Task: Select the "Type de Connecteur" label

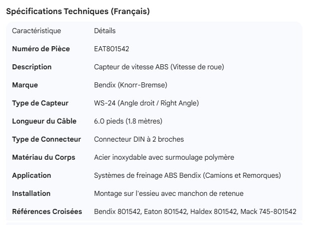Action: (45, 139)
